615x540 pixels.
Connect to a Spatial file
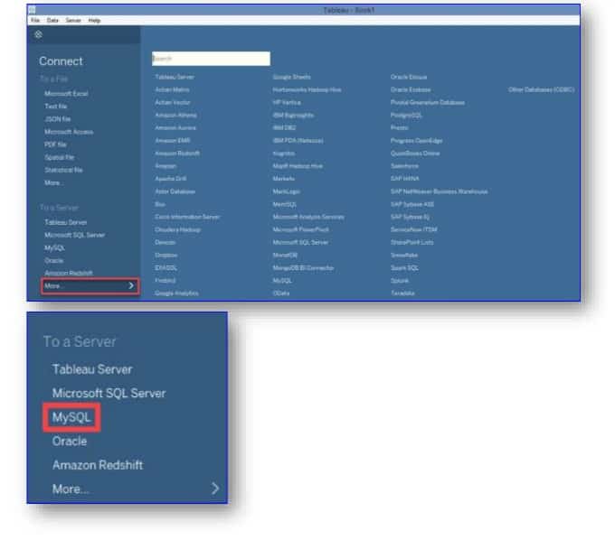click(x=59, y=157)
